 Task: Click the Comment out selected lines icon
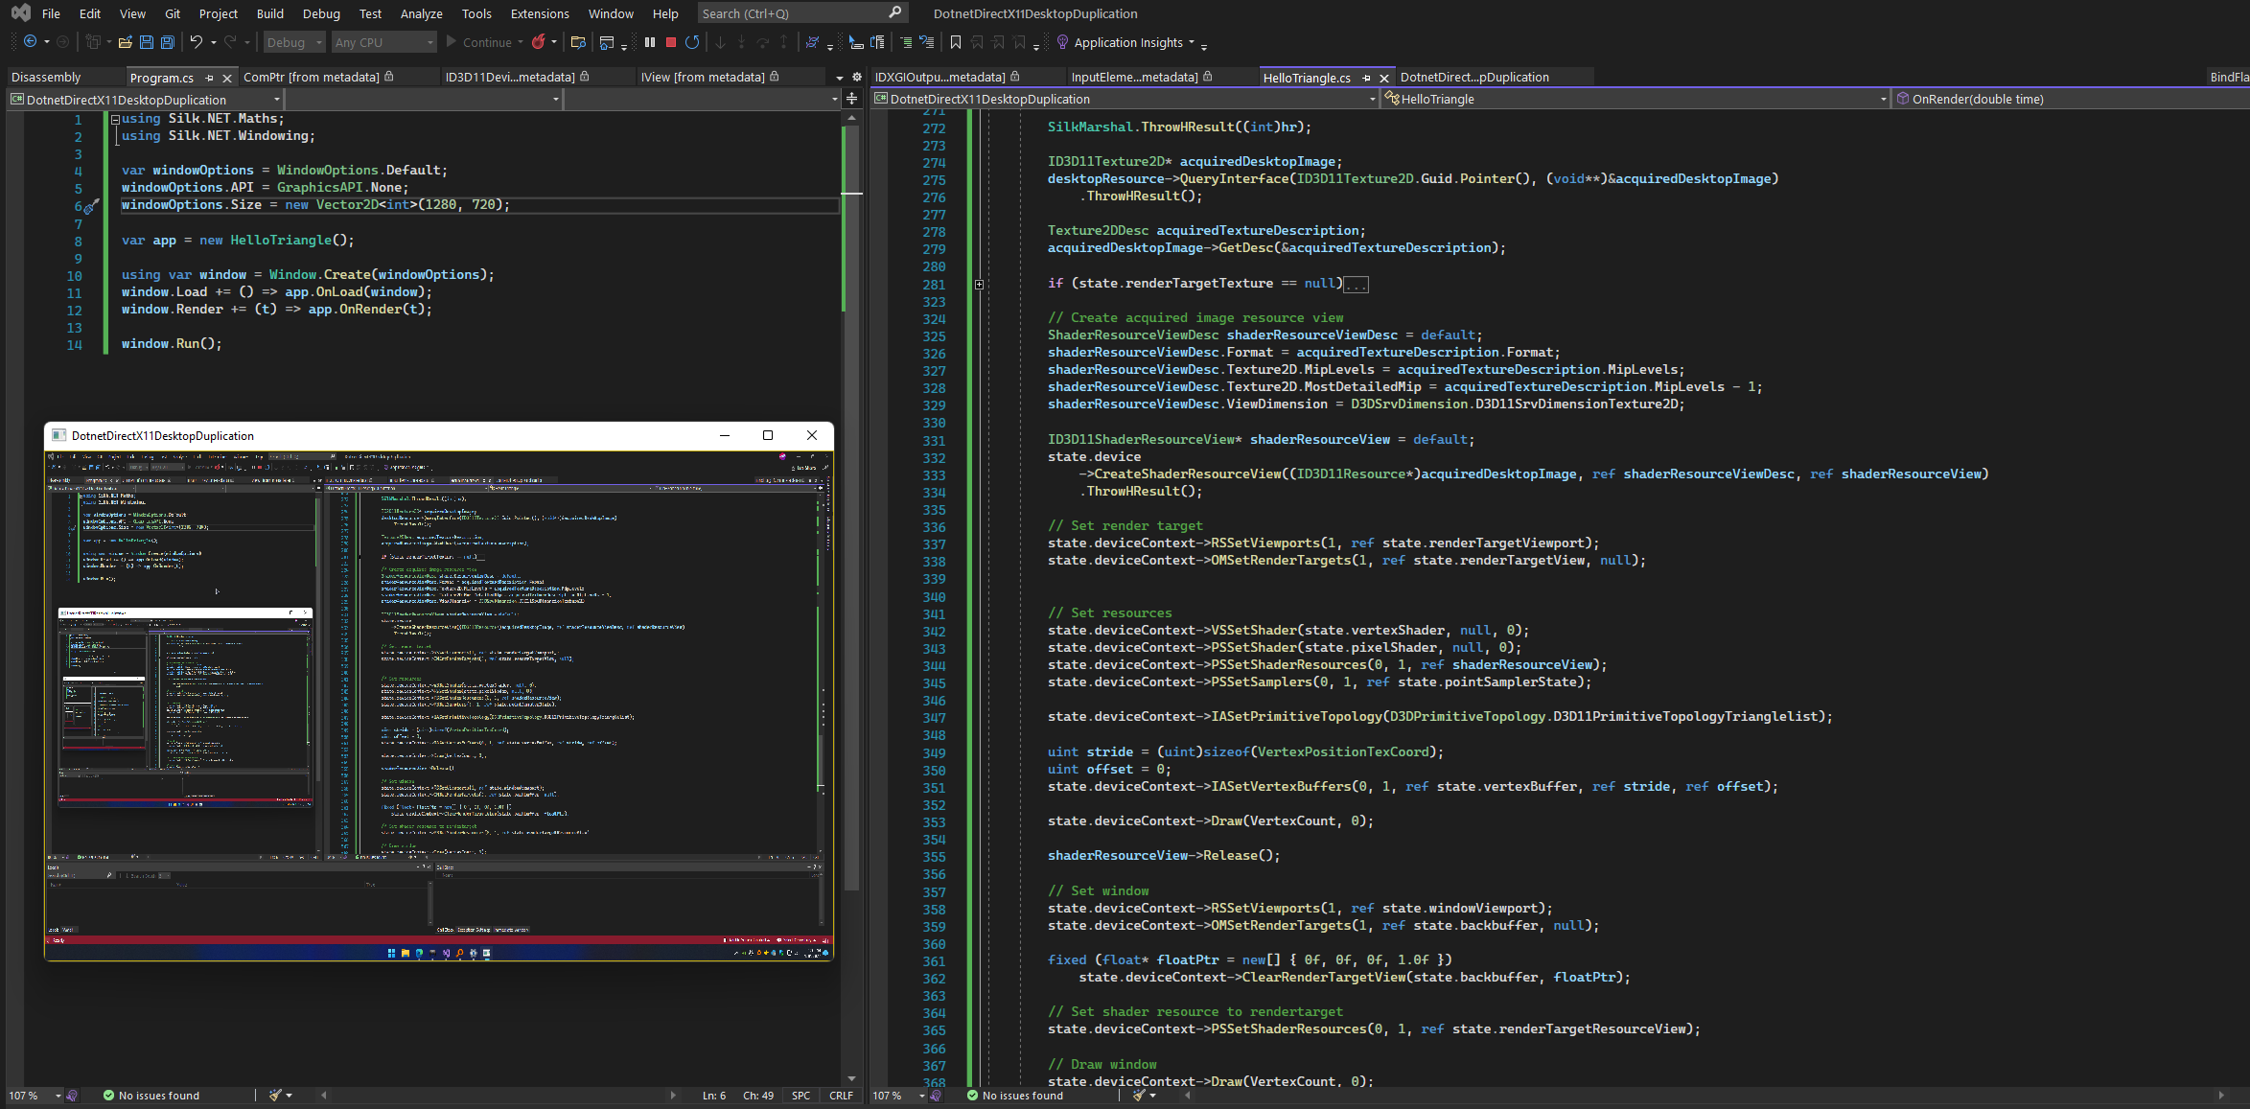(906, 42)
